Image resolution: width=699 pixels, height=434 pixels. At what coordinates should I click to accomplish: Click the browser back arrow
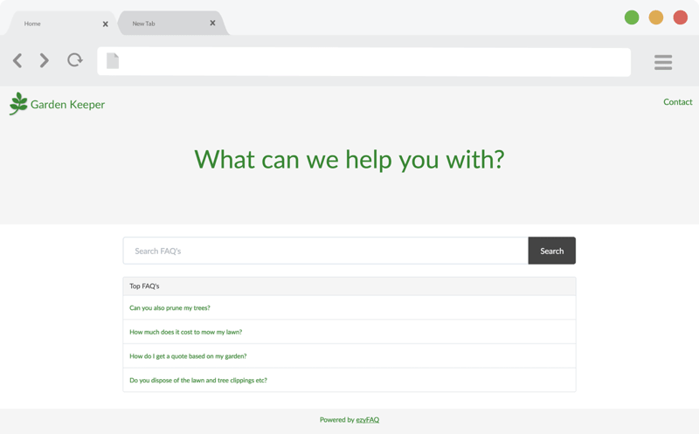(x=17, y=60)
